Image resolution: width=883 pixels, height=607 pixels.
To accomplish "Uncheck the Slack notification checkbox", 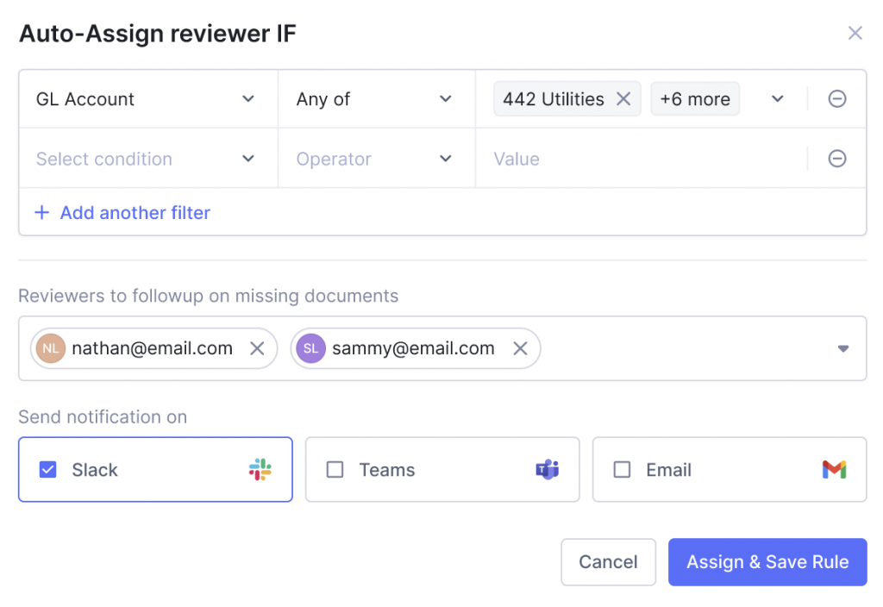I will point(48,470).
